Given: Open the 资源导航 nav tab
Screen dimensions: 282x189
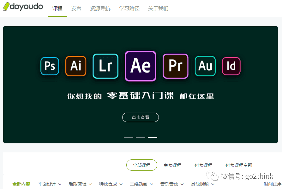Looking at the screenshot, I should point(100,9).
